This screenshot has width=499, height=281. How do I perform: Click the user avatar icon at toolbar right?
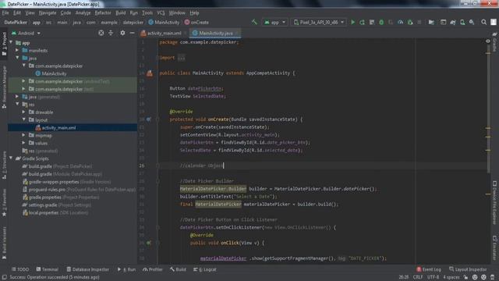pos(494,23)
